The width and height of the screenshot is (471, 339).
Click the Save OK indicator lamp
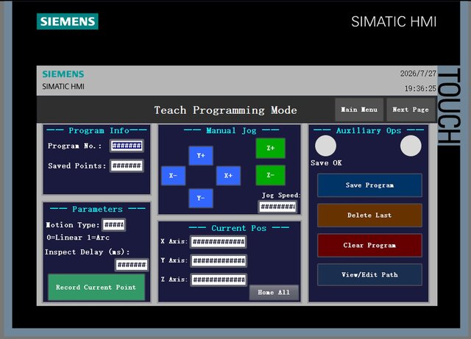(325, 146)
